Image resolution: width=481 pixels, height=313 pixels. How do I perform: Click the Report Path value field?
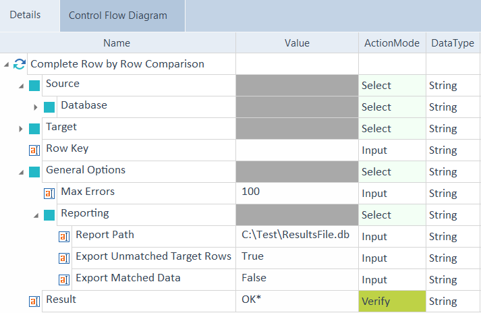tap(297, 235)
